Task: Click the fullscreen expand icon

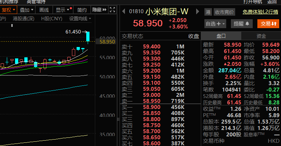Action: 112,10
